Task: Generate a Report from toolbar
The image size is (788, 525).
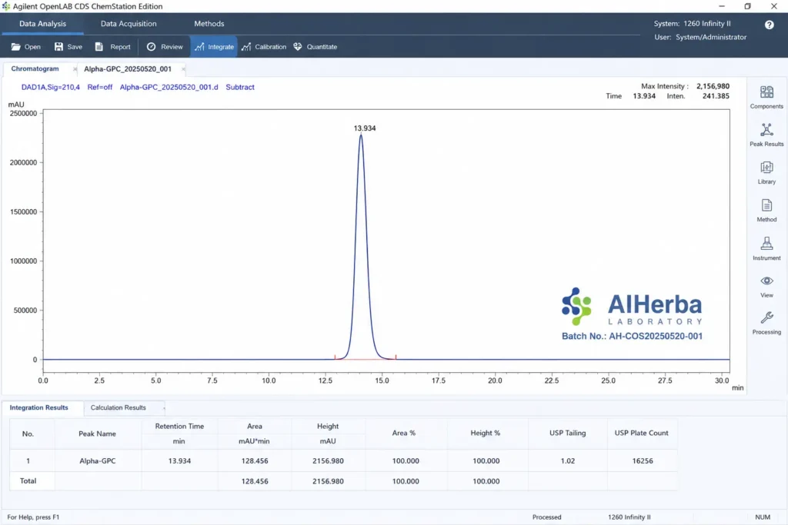Action: tap(112, 47)
